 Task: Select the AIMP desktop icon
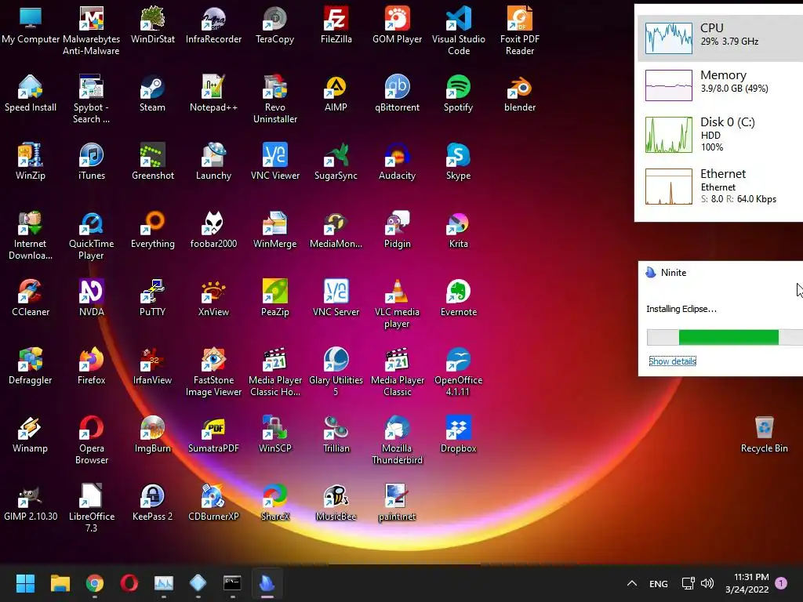tap(336, 94)
